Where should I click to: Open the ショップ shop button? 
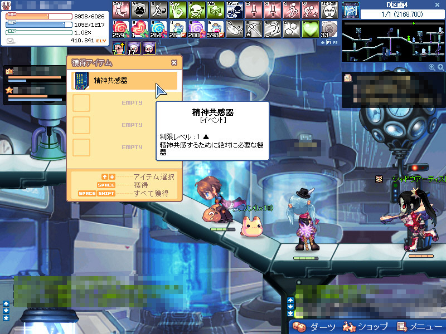click(366, 327)
